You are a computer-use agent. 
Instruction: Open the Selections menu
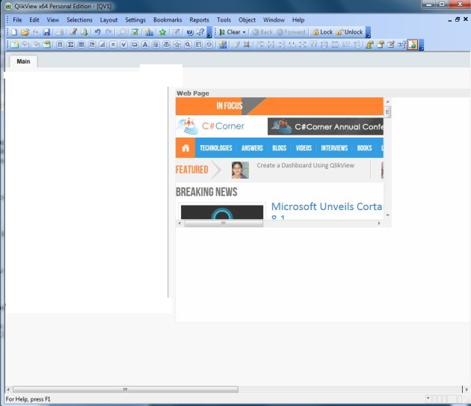click(x=79, y=20)
